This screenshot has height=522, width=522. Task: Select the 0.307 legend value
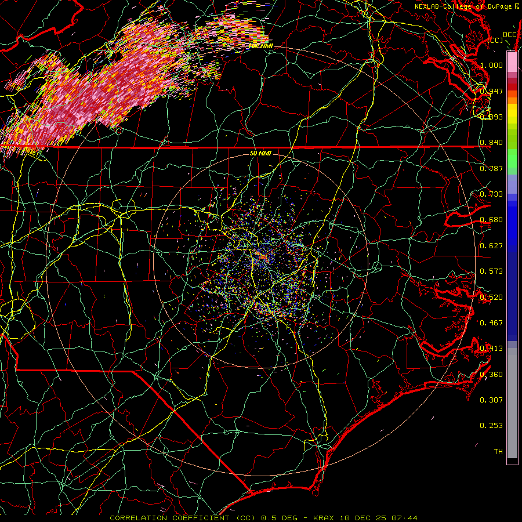coord(491,400)
